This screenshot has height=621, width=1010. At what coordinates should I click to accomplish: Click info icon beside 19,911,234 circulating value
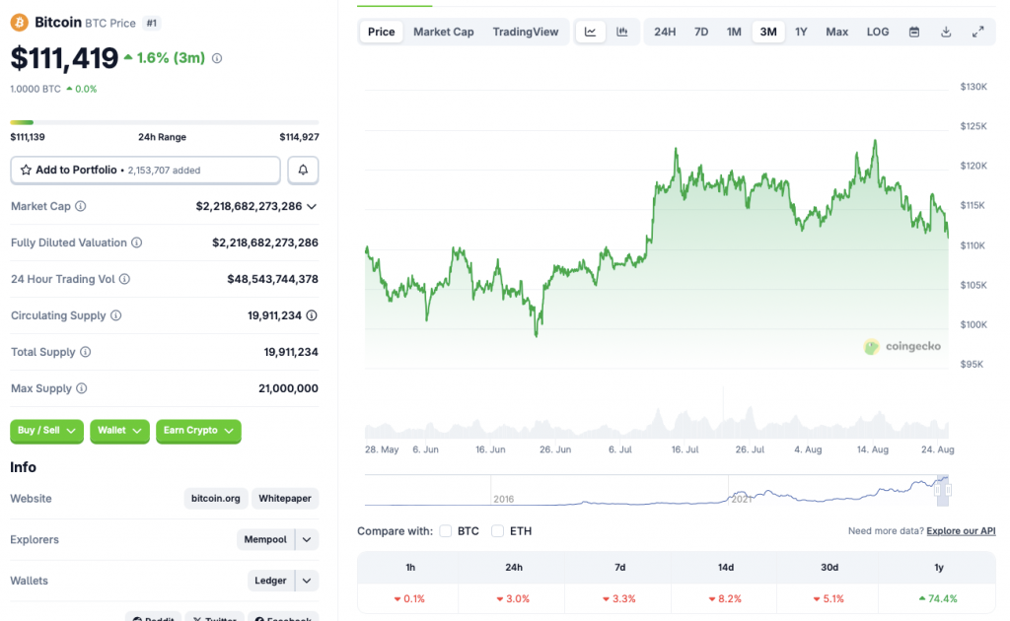[312, 315]
